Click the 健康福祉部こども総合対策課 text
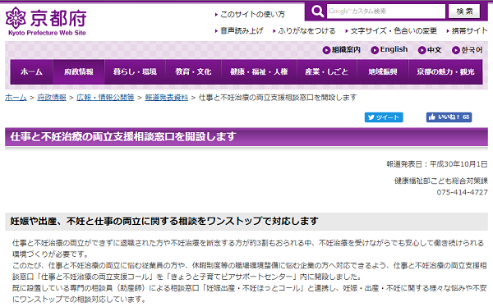Image resolution: width=493 pixels, height=307 pixels. coord(441,181)
